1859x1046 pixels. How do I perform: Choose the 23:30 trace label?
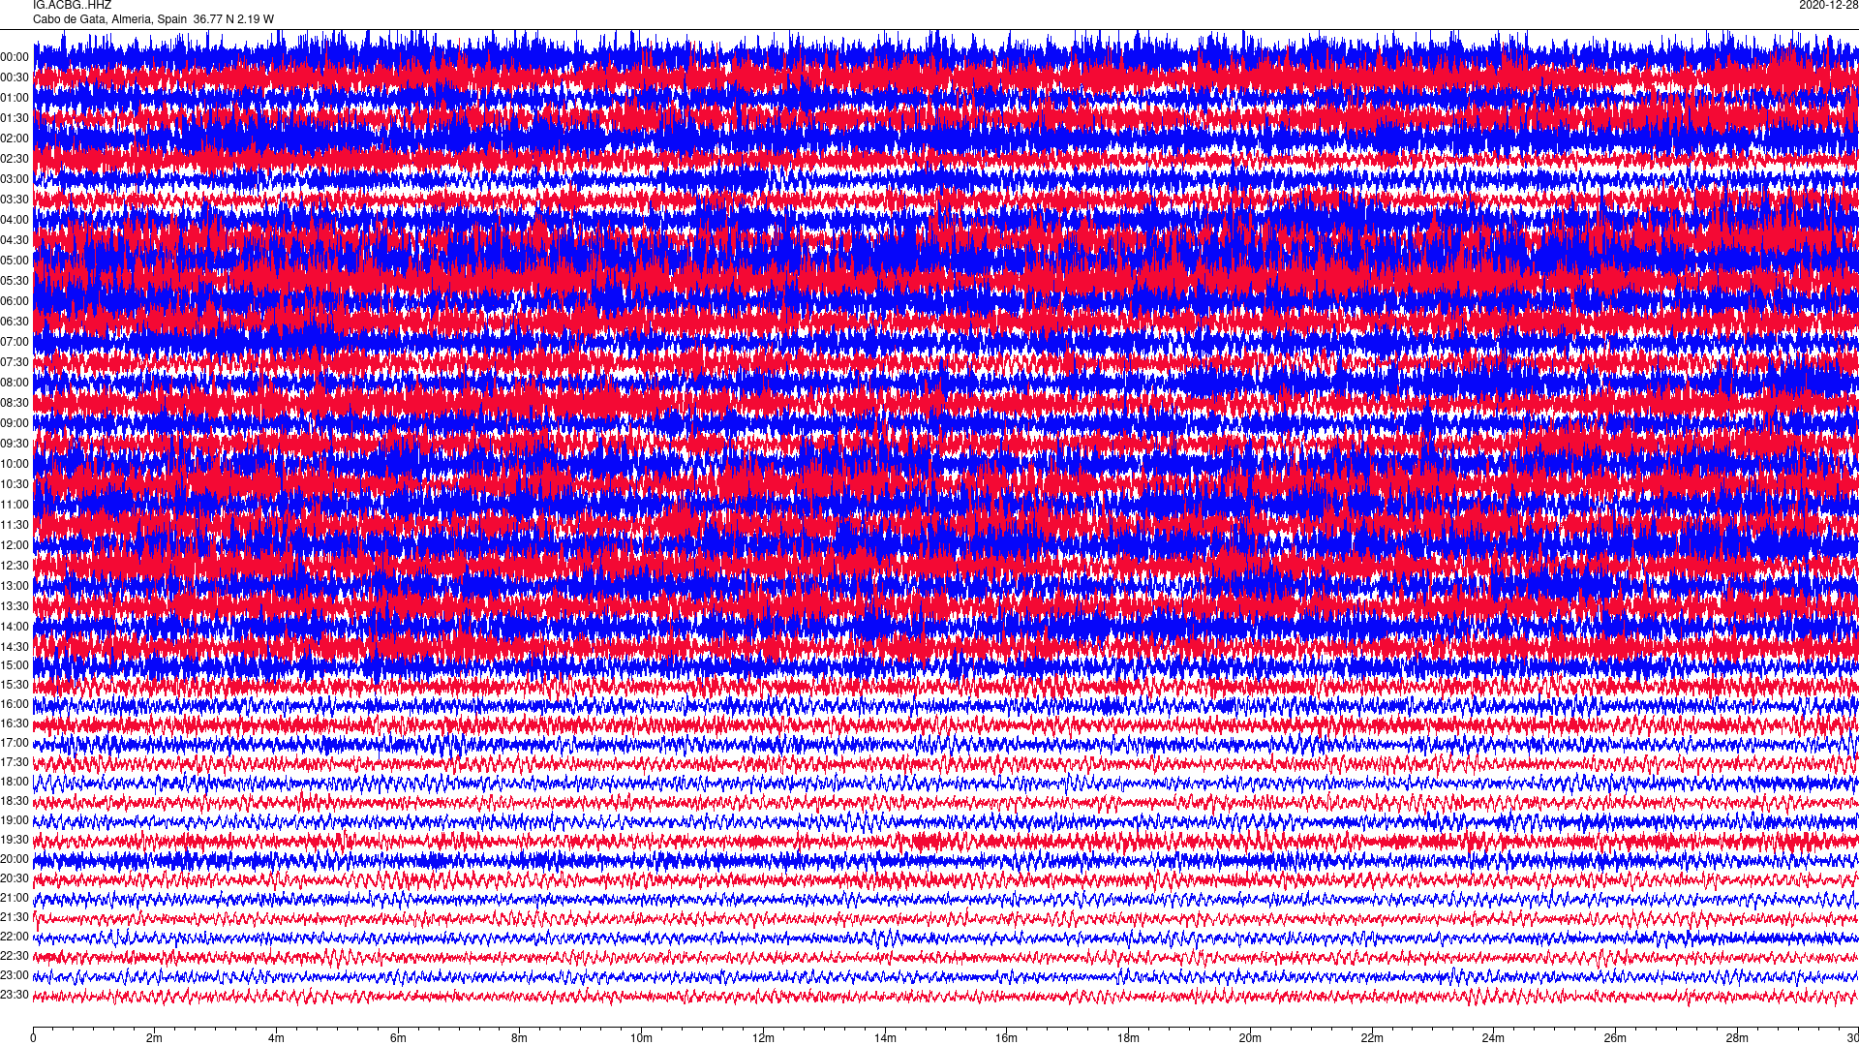pos(15,995)
